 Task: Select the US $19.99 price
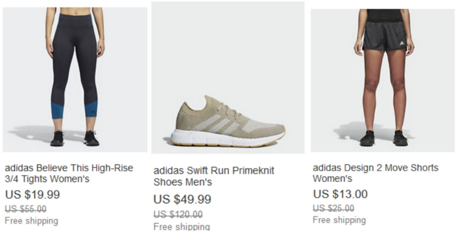[x=32, y=195]
